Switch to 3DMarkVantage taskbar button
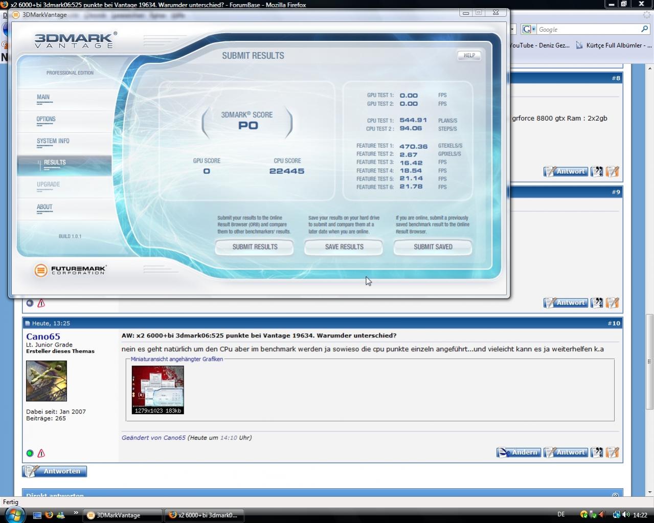Image resolution: width=654 pixels, height=523 pixels. pos(123,515)
